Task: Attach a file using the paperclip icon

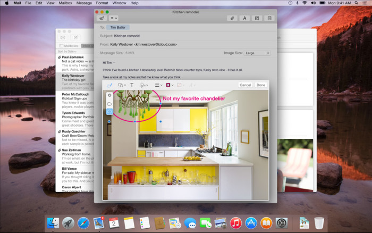Action: click(232, 18)
